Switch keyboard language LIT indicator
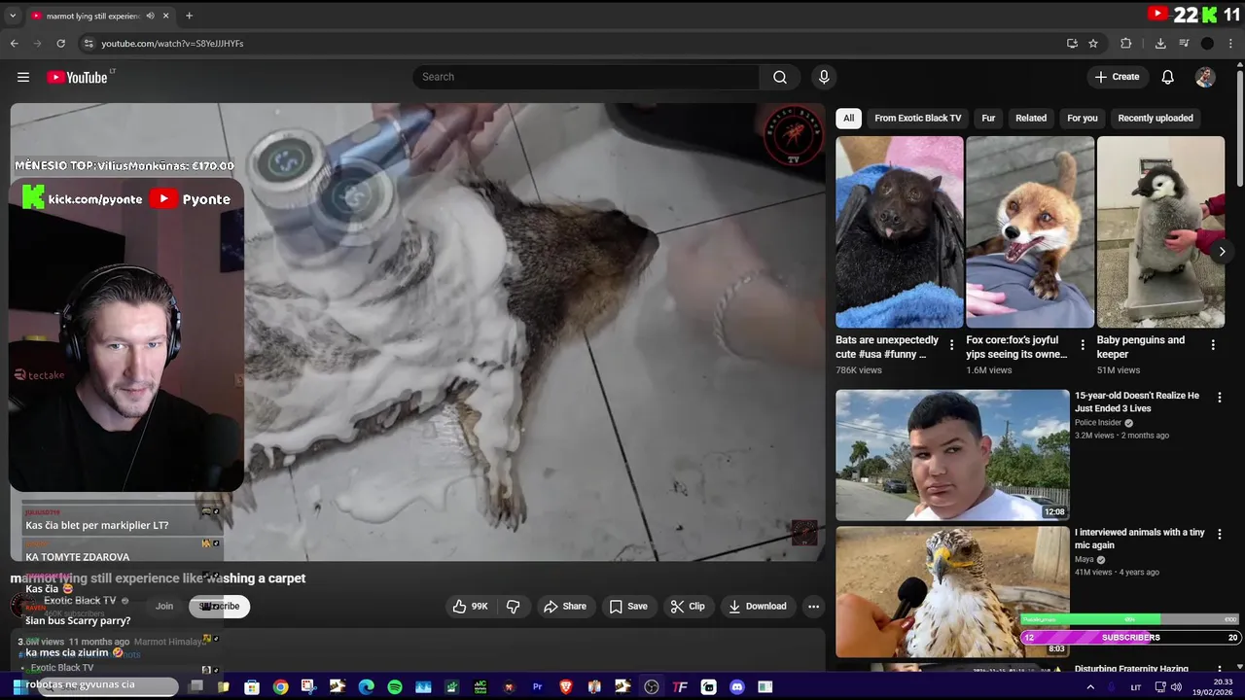Viewport: 1245px width, 700px height. point(1136,687)
